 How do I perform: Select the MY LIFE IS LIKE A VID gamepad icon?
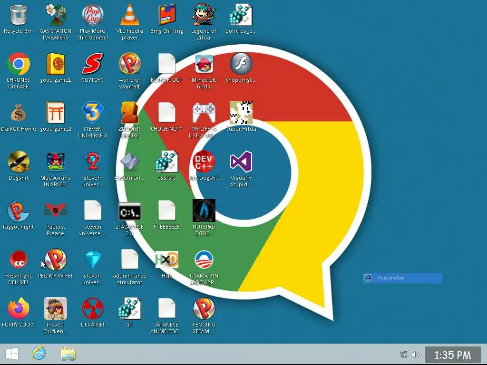point(204,112)
